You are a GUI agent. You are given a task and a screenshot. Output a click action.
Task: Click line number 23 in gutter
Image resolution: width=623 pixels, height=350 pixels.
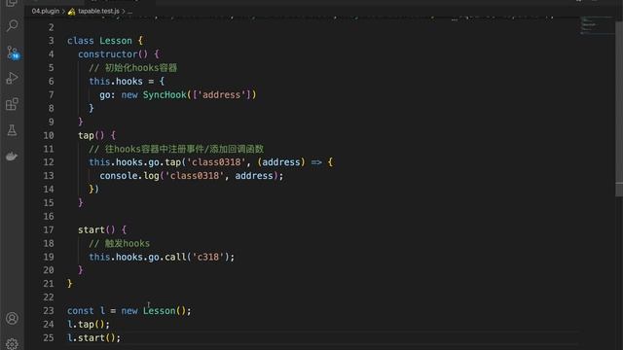click(x=49, y=311)
